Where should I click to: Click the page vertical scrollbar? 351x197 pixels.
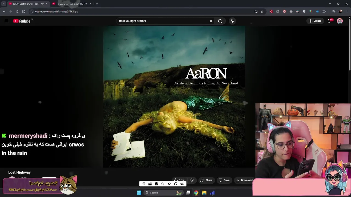coord(349,44)
